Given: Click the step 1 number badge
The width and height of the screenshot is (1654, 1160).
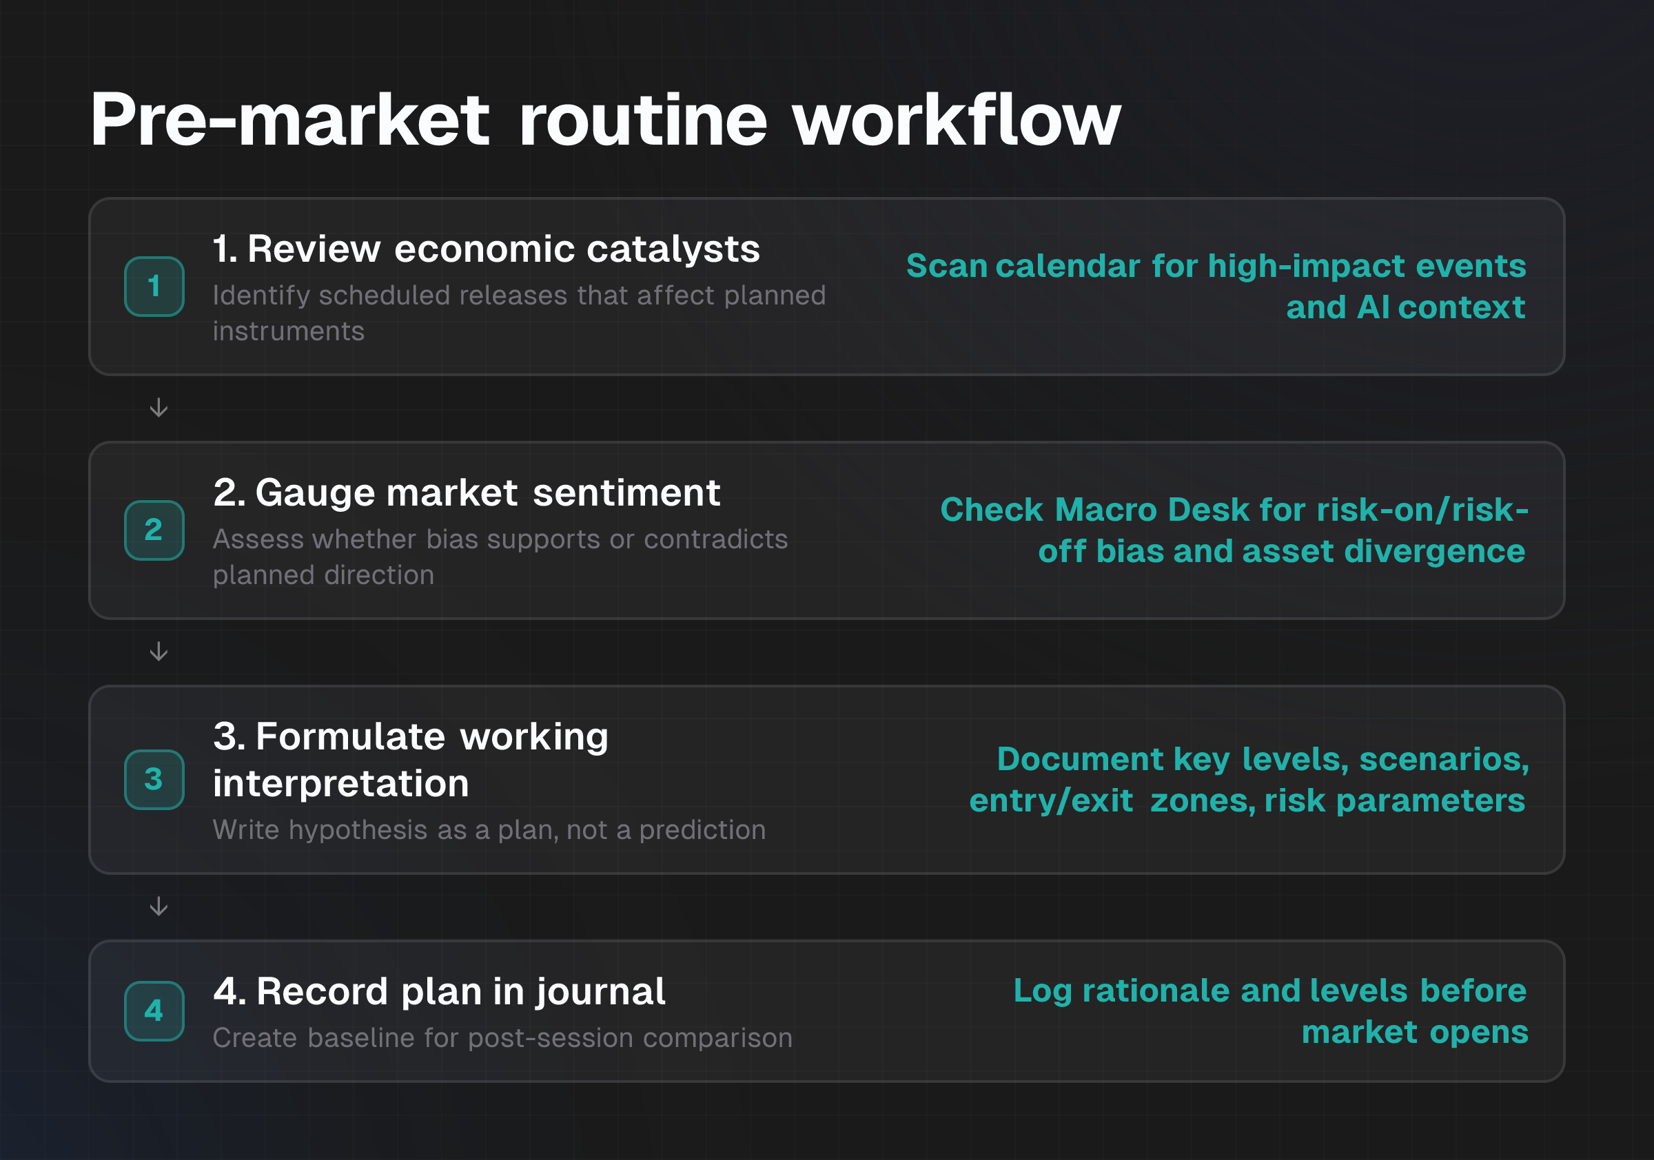Looking at the screenshot, I should 154,287.
